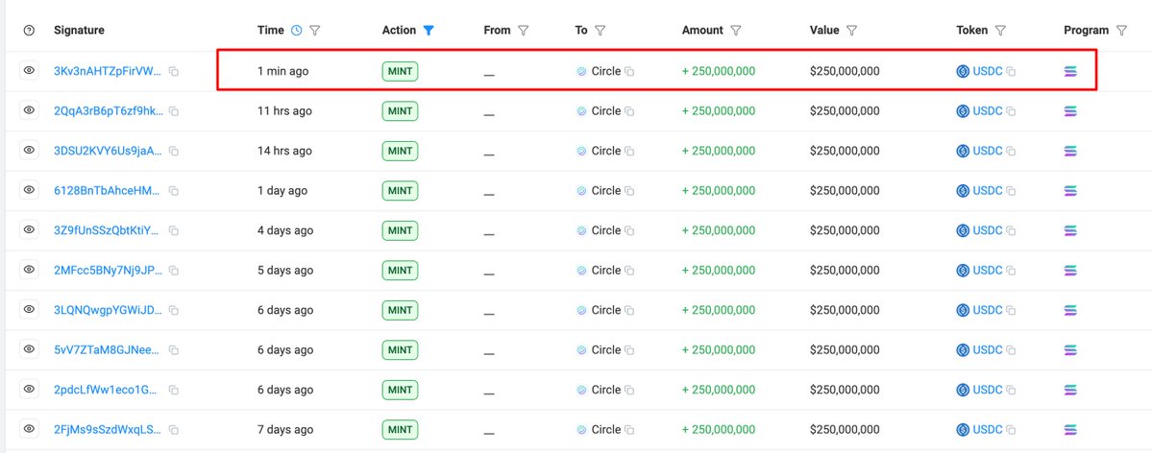Open the Time column filter

coord(315,30)
